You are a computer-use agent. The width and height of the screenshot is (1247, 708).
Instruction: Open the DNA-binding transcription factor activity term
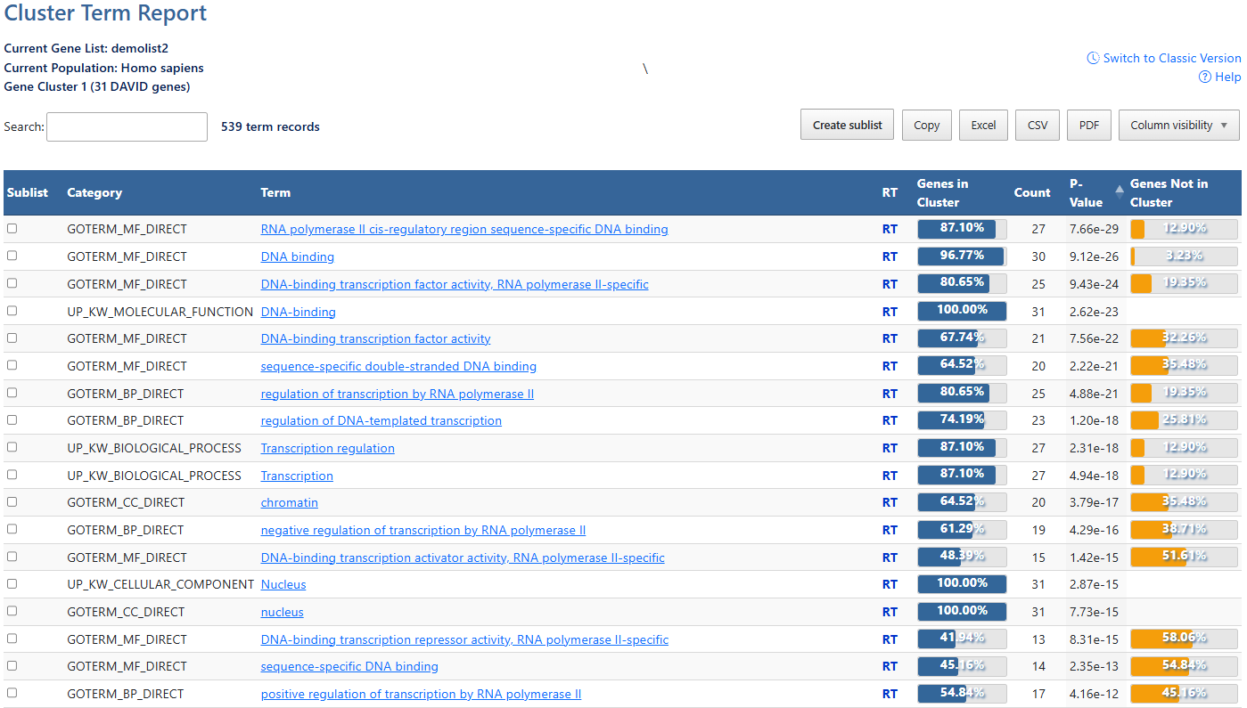(x=375, y=338)
